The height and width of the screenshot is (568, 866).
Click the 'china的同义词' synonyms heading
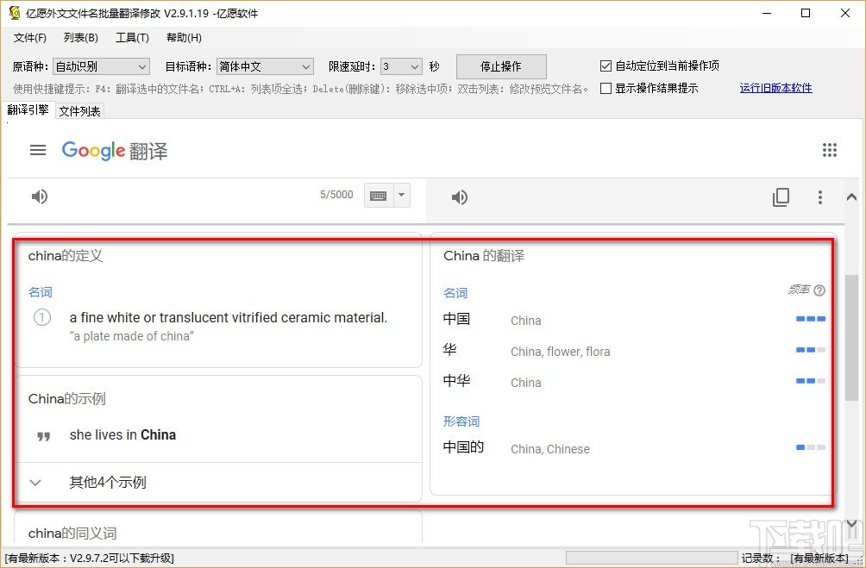tap(72, 534)
